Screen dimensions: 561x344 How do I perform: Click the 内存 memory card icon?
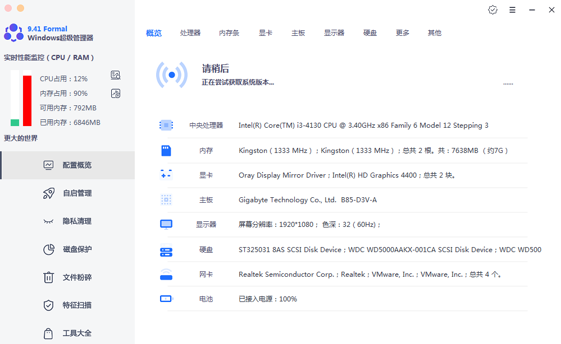click(166, 151)
